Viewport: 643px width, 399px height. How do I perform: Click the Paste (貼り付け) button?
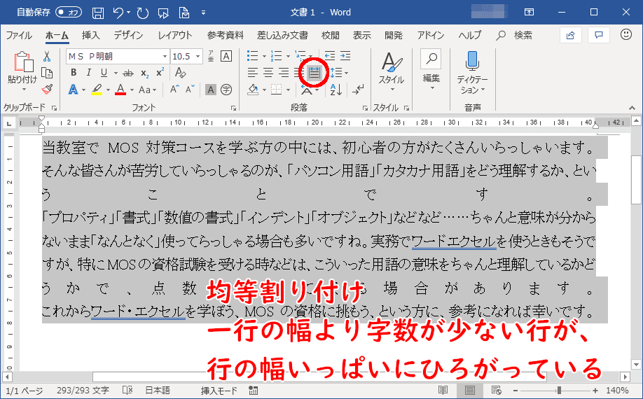[22, 71]
